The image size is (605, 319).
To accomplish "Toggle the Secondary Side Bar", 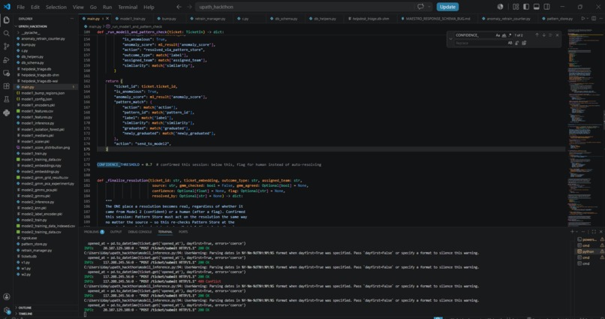I will coord(546,7).
